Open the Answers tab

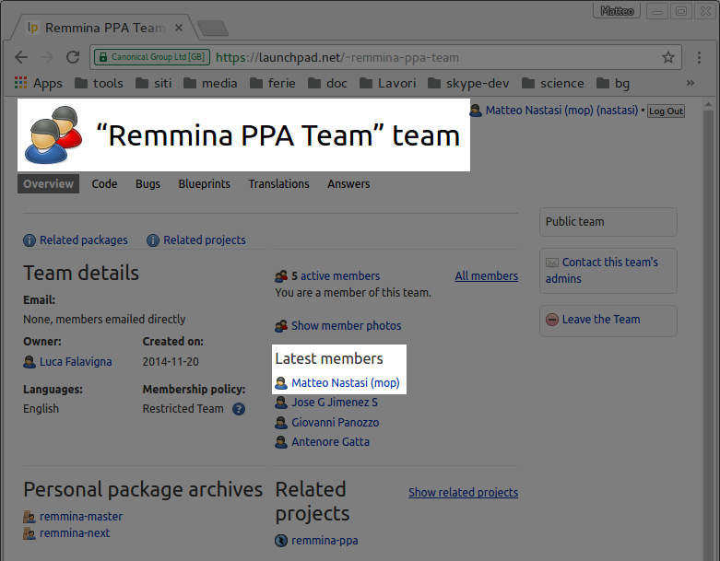[348, 183]
